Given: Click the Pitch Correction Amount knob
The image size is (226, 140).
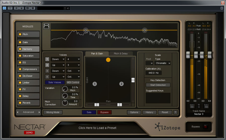Looking at the screenshot, I should (65, 102).
